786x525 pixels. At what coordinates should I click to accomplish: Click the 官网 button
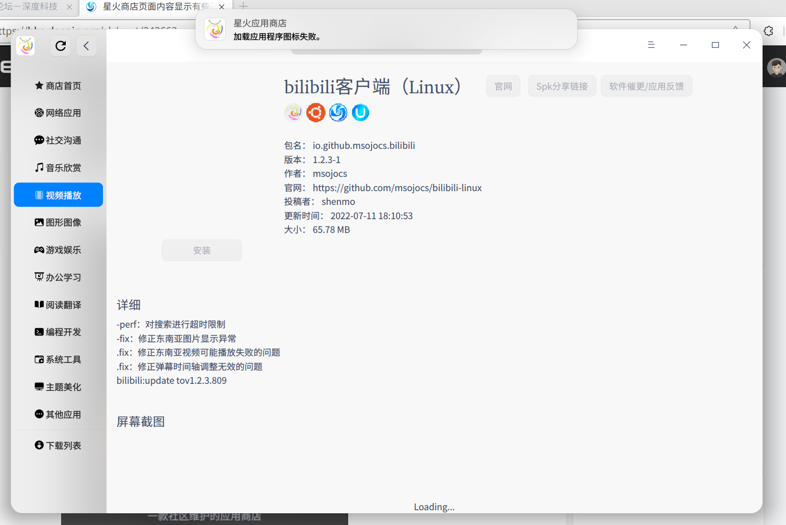[503, 86]
